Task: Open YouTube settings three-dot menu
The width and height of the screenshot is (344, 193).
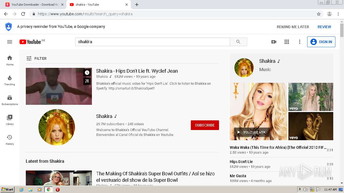Action: (x=300, y=42)
